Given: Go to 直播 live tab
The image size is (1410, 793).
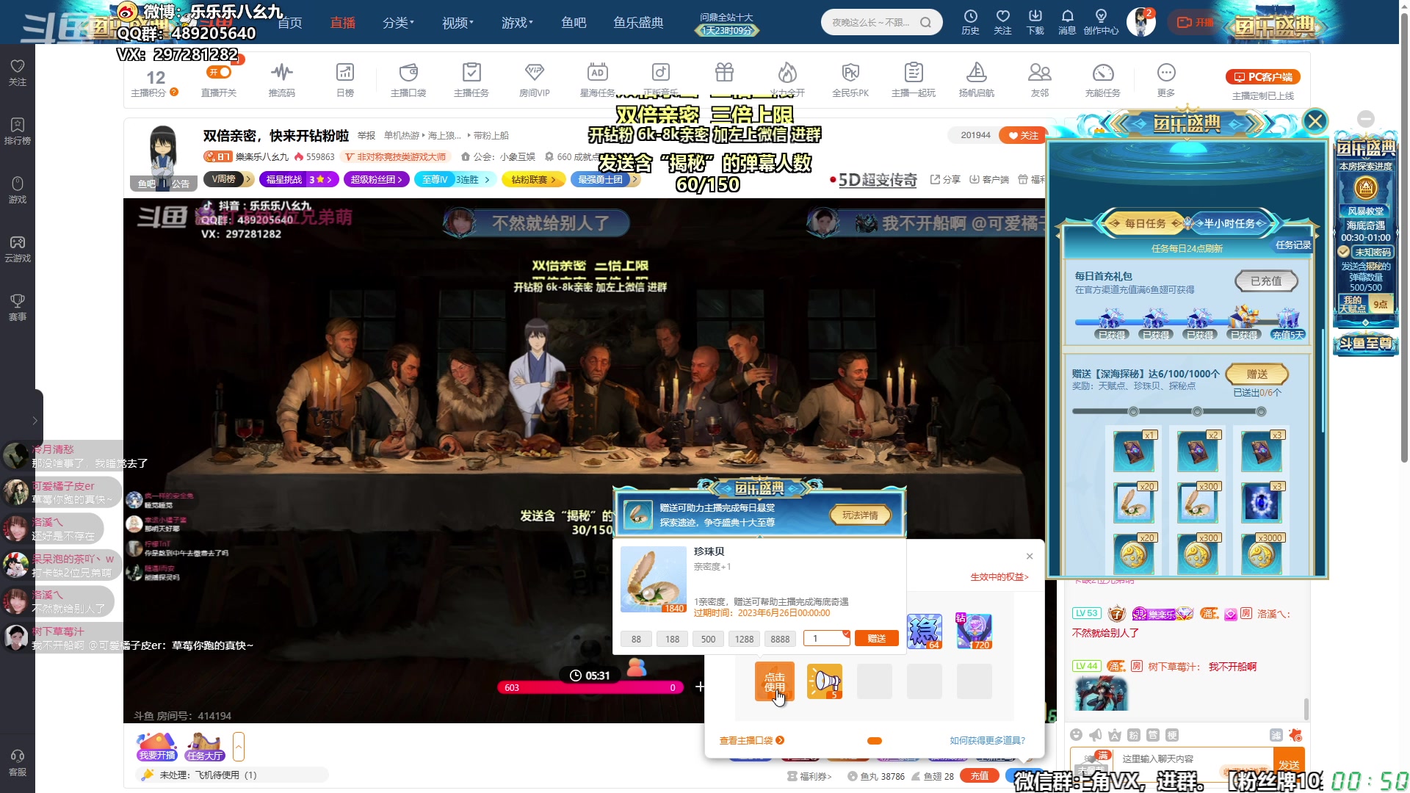Looking at the screenshot, I should 343,23.
